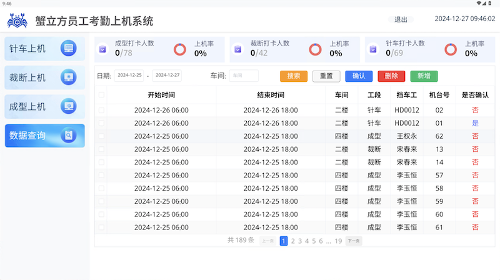Check the 李玉恒 row with 机台号 61
Viewport: 500px width, 280px height.
[101, 227]
